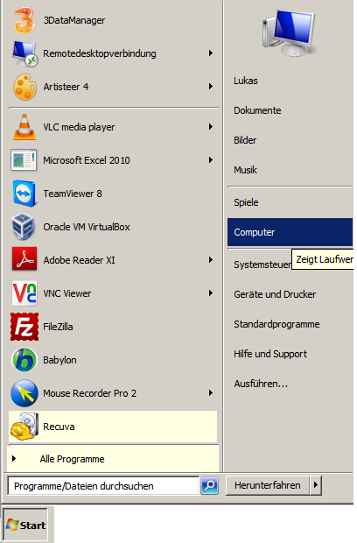The image size is (357, 543).
Task: Open Geräte und Drucker
Action: (x=275, y=294)
